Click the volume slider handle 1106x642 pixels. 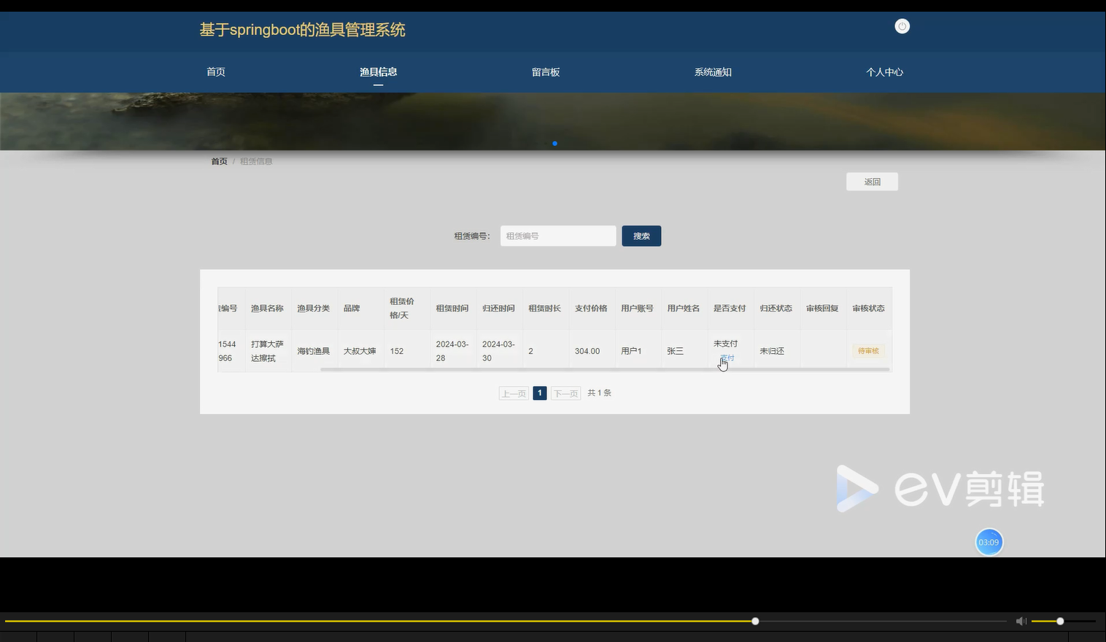pos(1060,621)
